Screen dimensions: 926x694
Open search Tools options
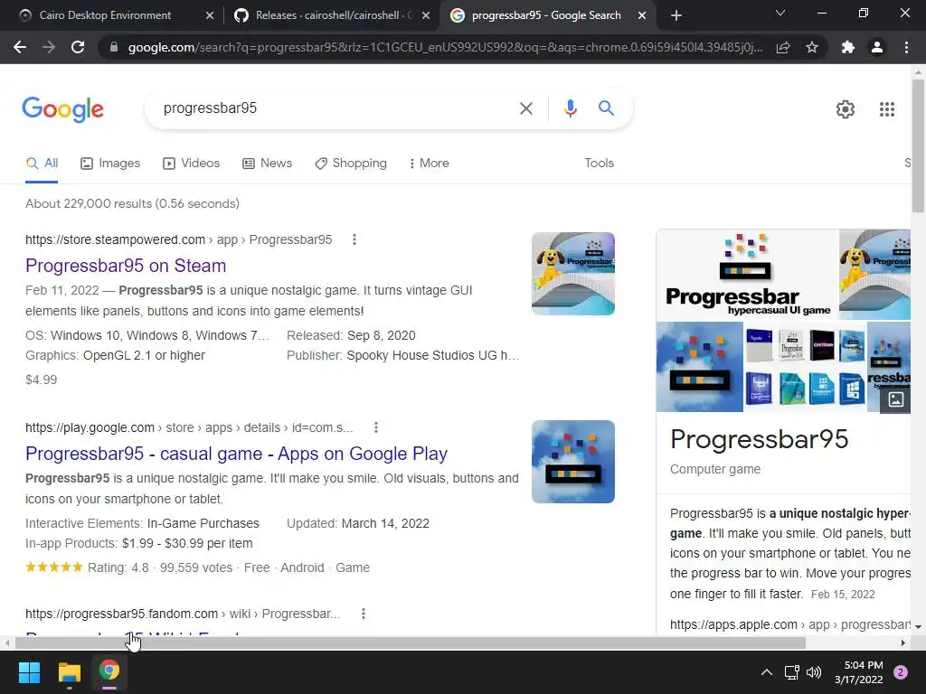(599, 164)
